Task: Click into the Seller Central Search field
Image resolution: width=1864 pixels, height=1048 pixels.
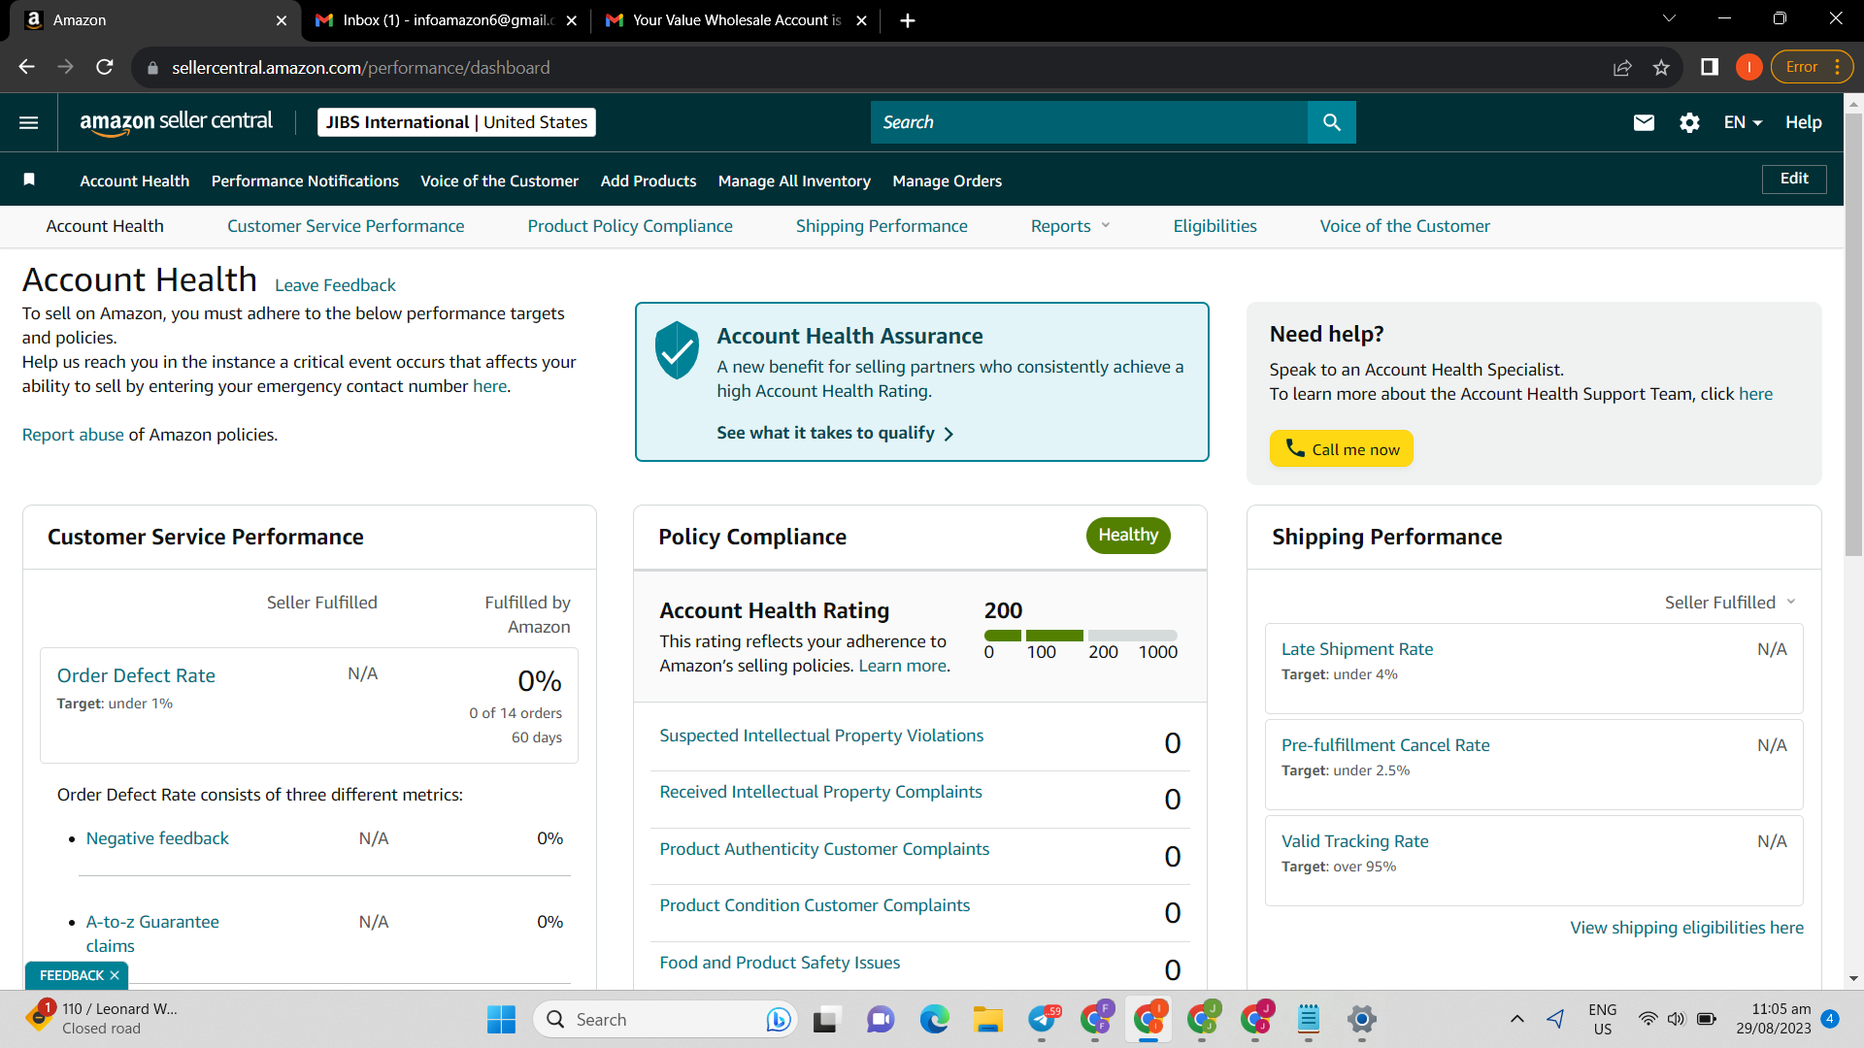Action: tap(1089, 122)
